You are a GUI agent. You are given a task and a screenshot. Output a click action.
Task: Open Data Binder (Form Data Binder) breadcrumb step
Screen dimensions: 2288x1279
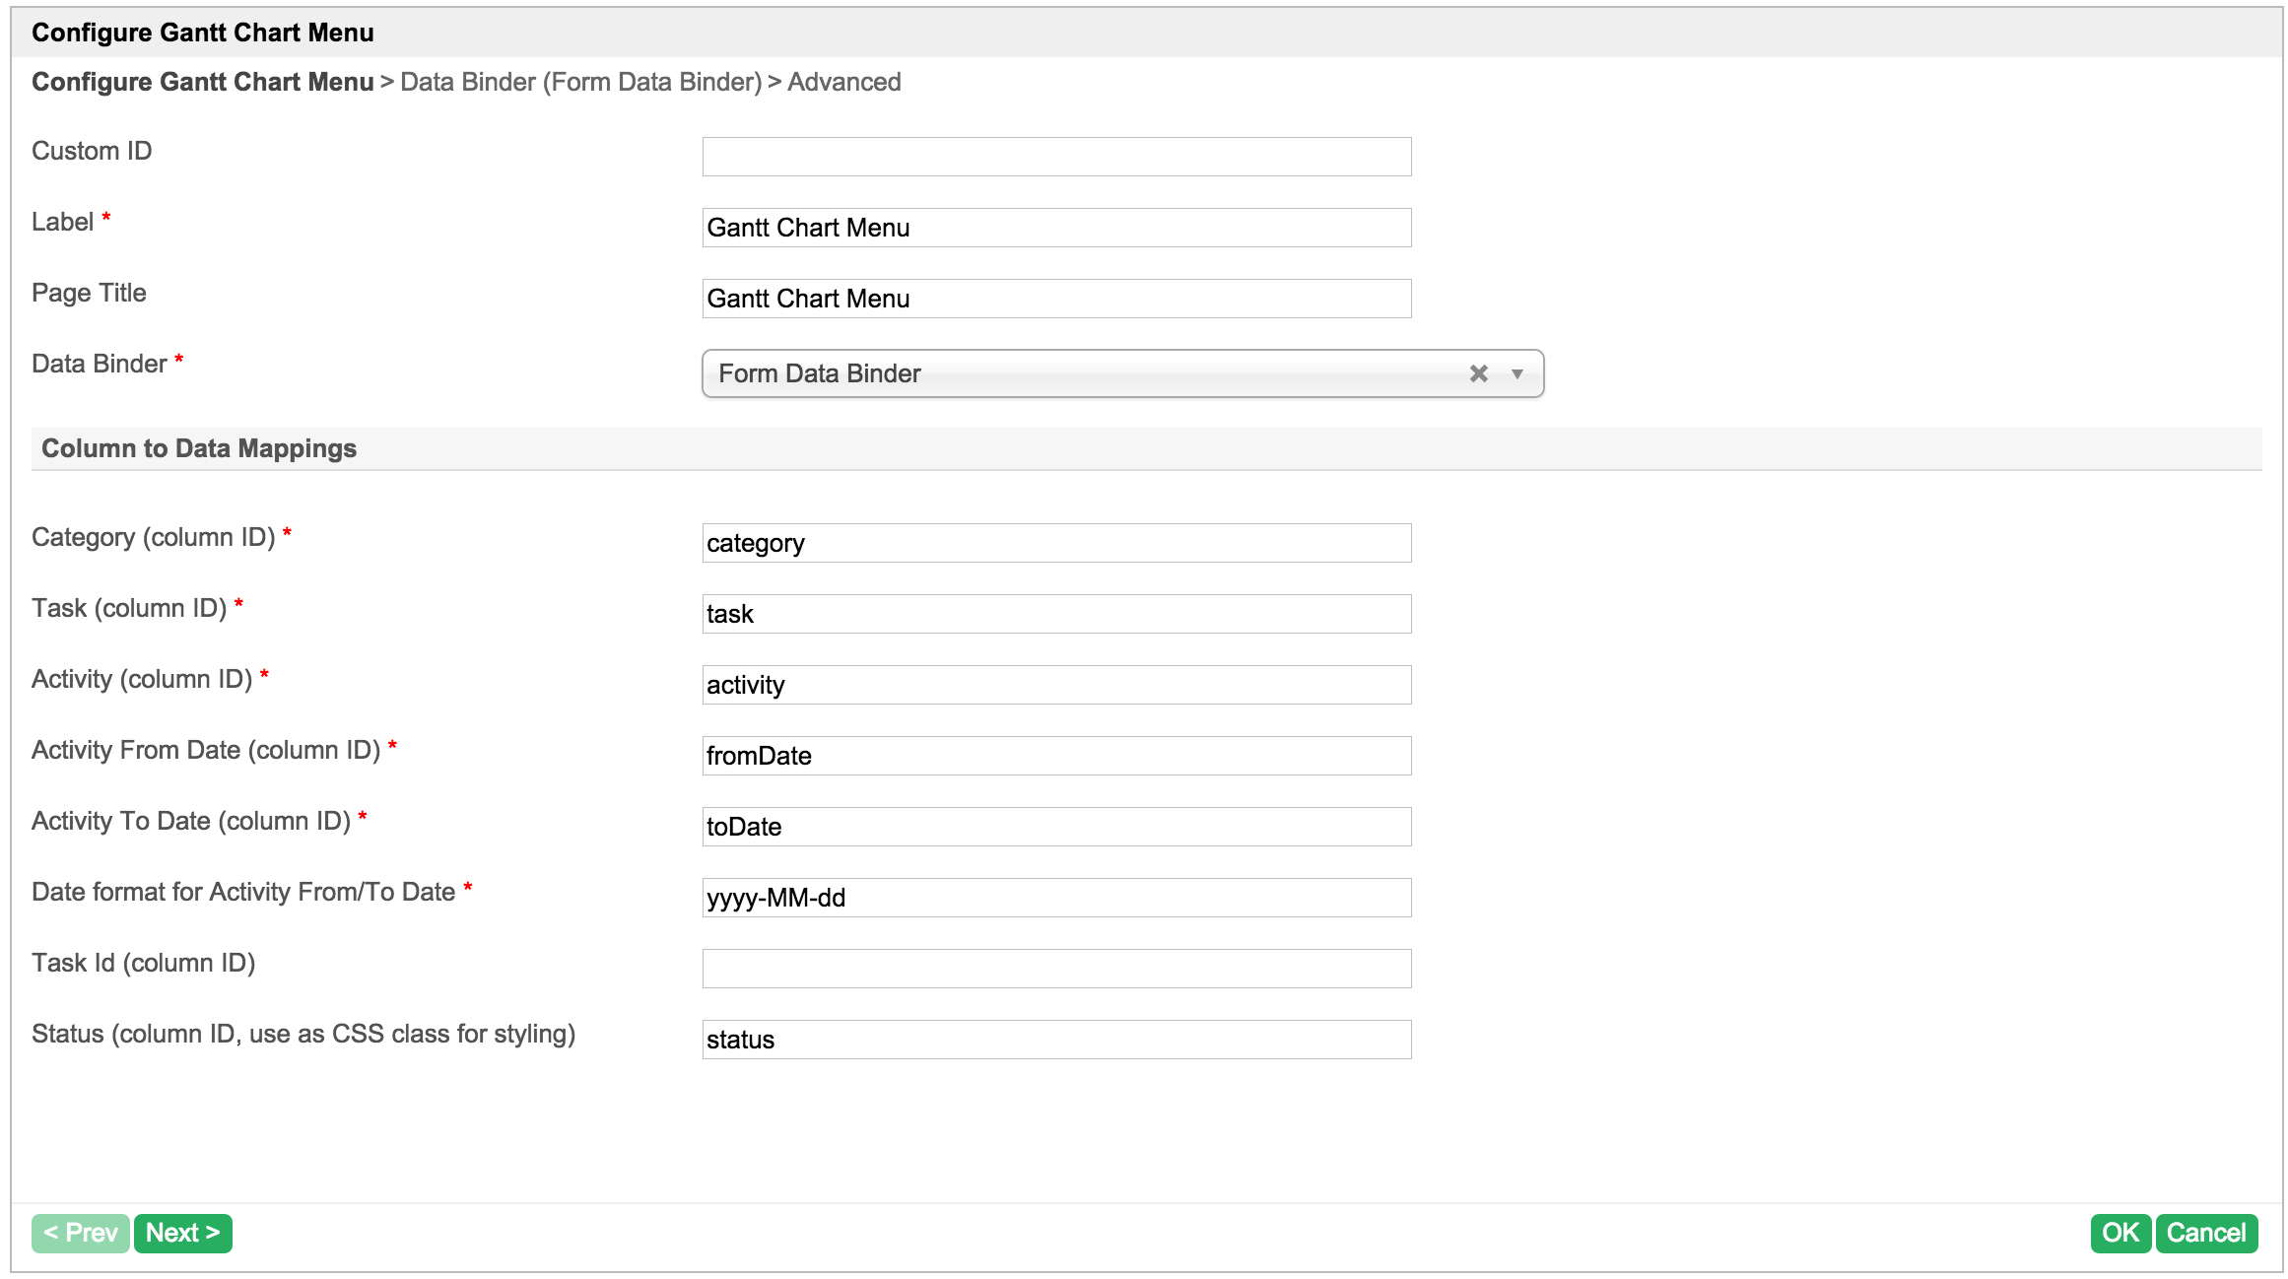click(580, 82)
